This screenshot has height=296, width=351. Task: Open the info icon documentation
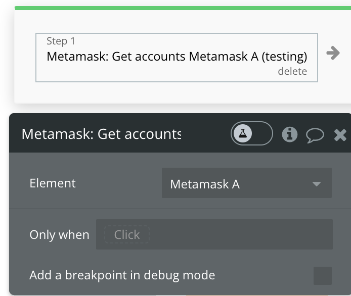point(290,134)
